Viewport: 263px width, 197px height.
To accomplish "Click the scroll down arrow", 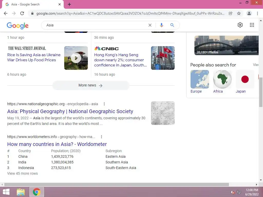I will tap(261, 180).
